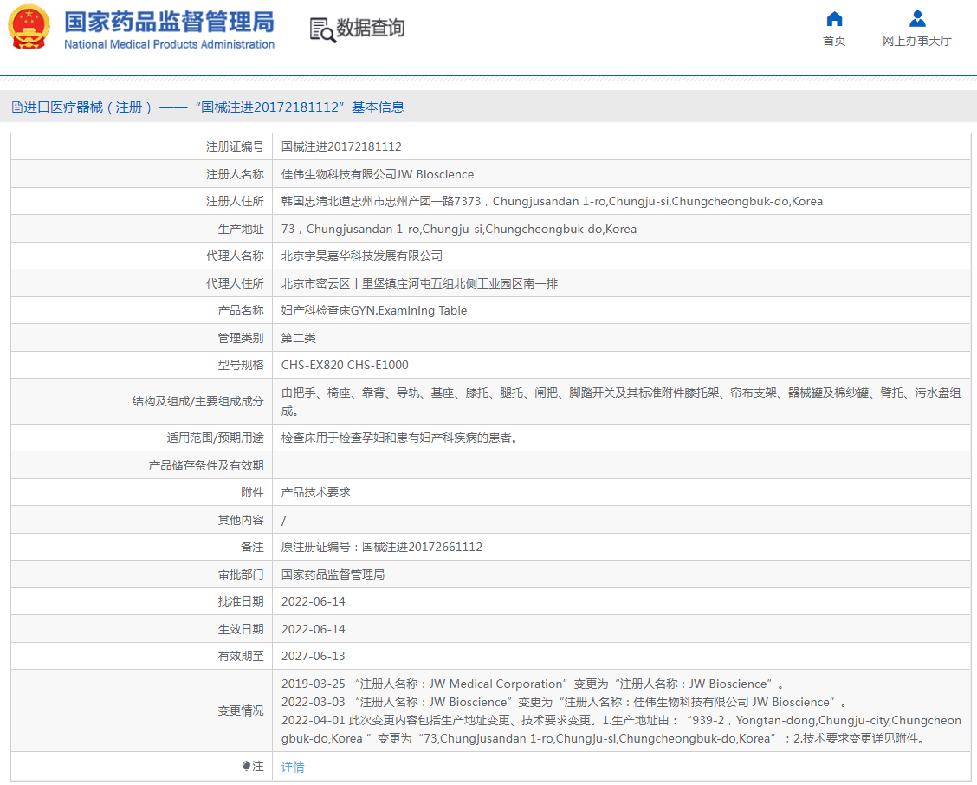Click the 管理类别 第二类 cell
977x785 pixels.
pyautogui.click(x=299, y=337)
